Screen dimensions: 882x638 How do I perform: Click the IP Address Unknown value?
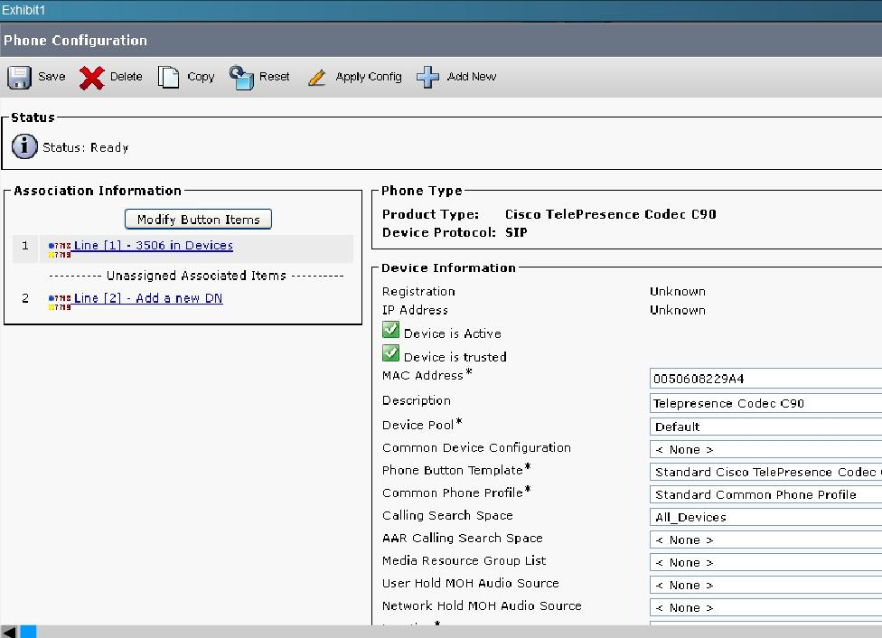pos(677,310)
